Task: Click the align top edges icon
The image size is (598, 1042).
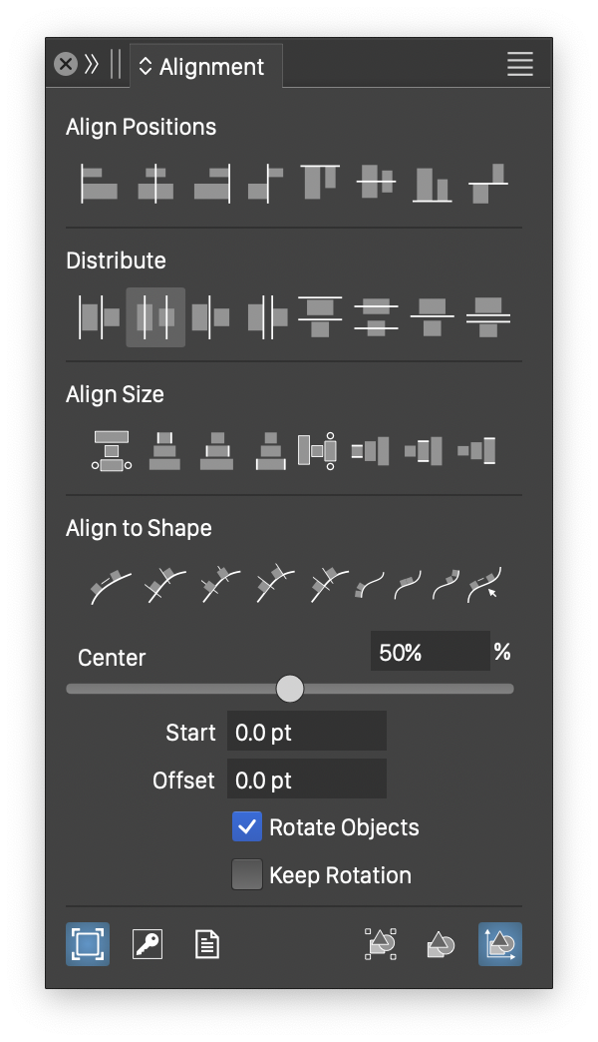Action: [x=320, y=181]
